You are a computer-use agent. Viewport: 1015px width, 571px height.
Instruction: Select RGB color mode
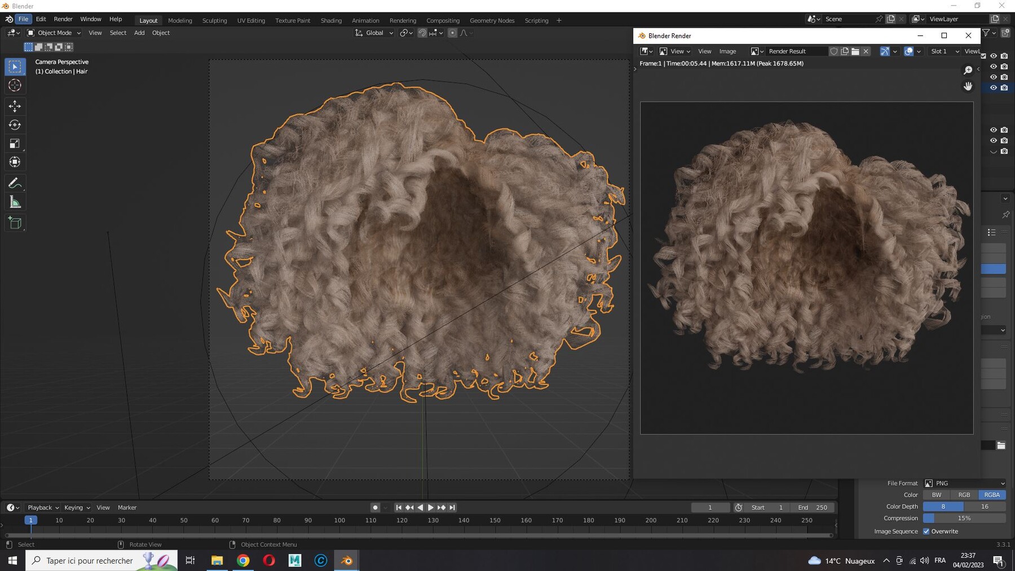964,495
